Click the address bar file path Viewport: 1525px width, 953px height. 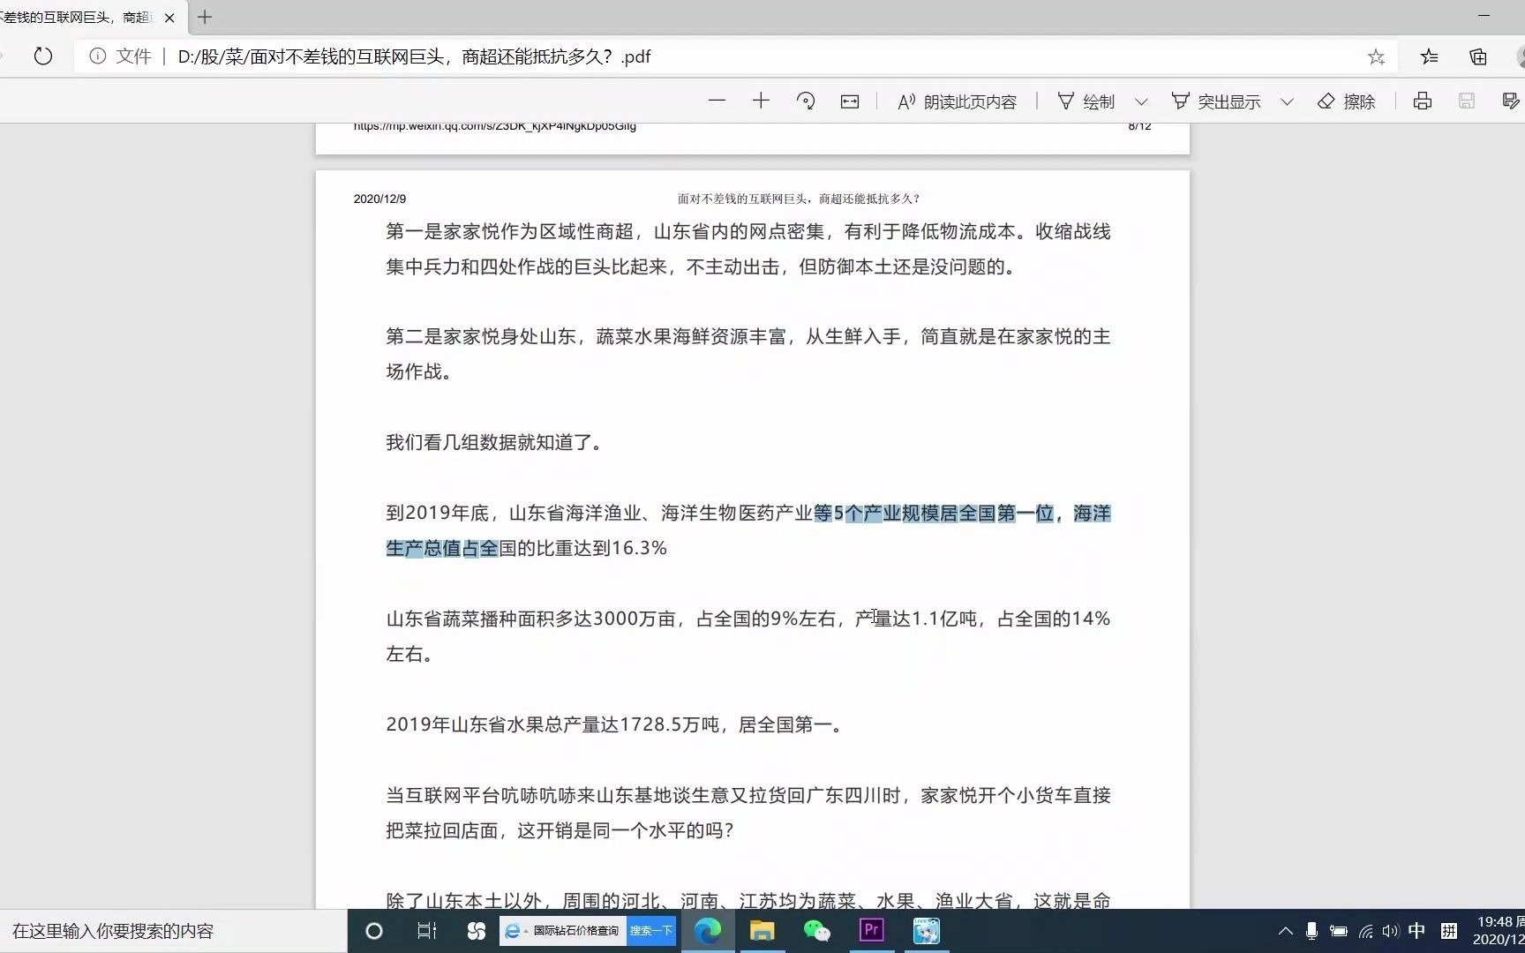(x=414, y=56)
